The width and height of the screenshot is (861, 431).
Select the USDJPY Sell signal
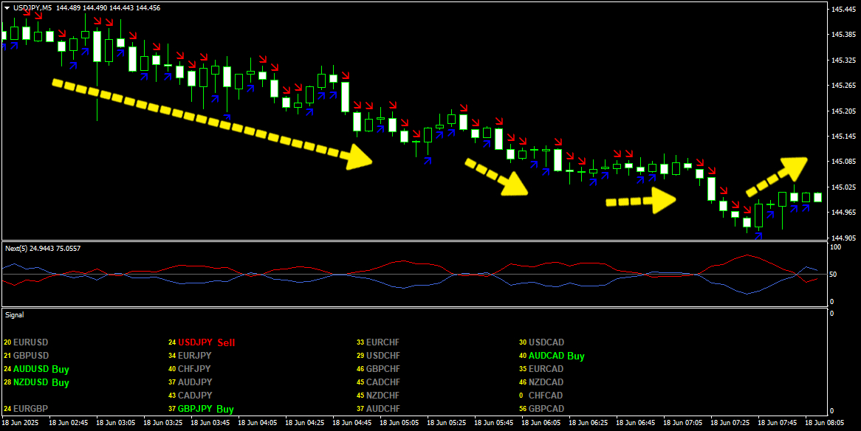201,342
